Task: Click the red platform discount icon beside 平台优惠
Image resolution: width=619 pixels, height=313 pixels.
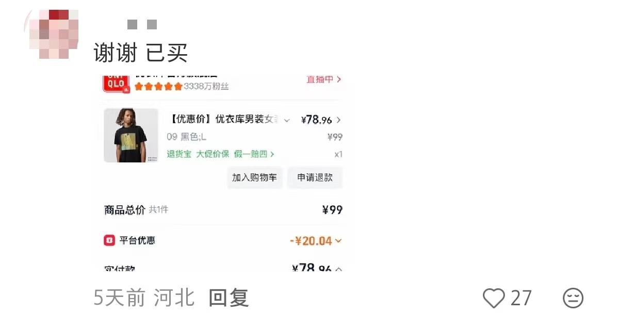Action: pyautogui.click(x=109, y=240)
